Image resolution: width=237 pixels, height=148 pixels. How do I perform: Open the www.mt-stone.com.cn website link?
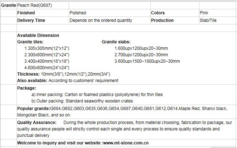click(126, 143)
